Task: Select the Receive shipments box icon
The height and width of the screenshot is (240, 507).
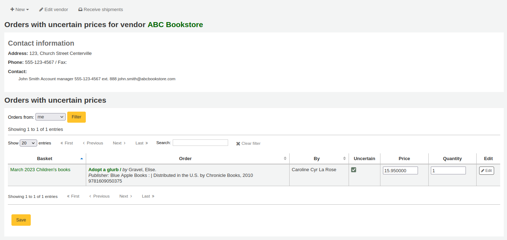Action: (x=80, y=9)
